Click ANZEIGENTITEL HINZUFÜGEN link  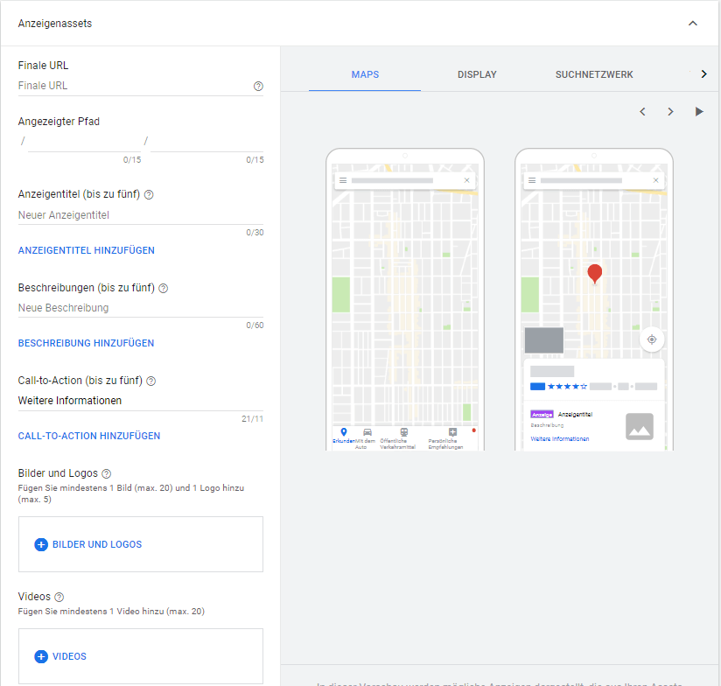pyautogui.click(x=87, y=251)
